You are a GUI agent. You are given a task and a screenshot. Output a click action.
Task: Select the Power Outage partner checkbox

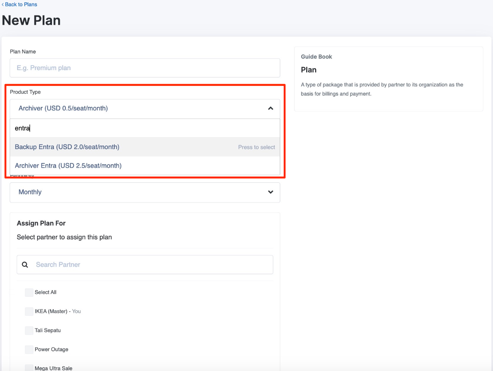[x=29, y=349]
